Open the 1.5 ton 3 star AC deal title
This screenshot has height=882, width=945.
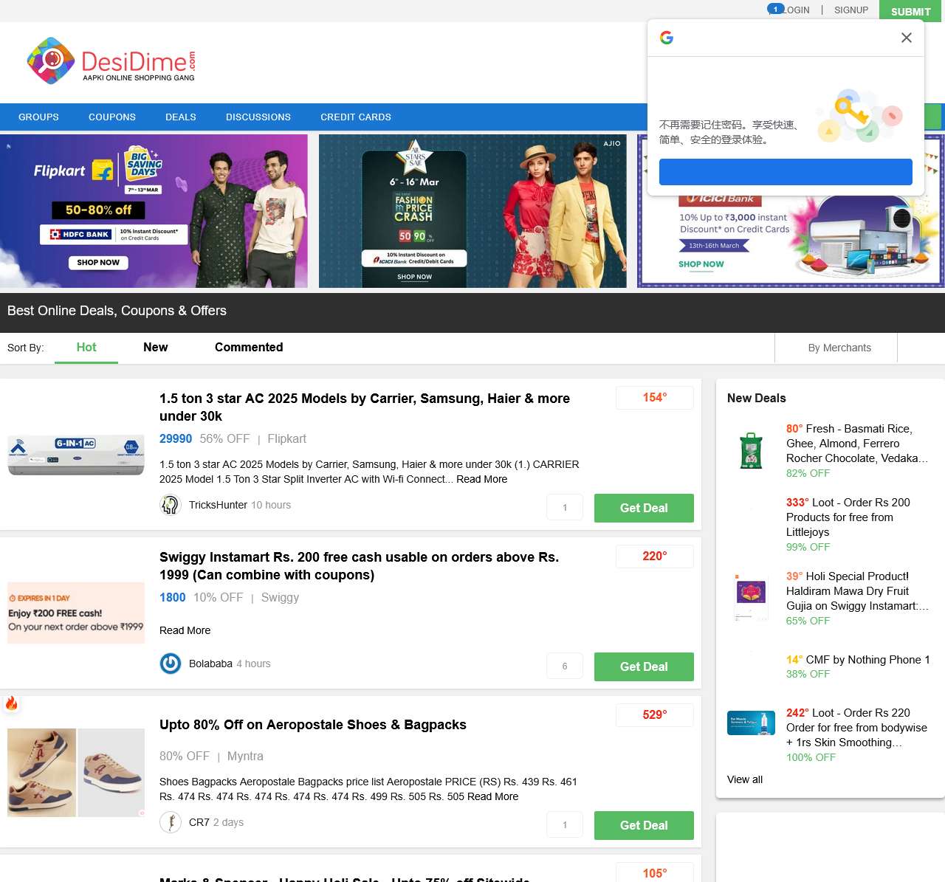pyautogui.click(x=365, y=407)
